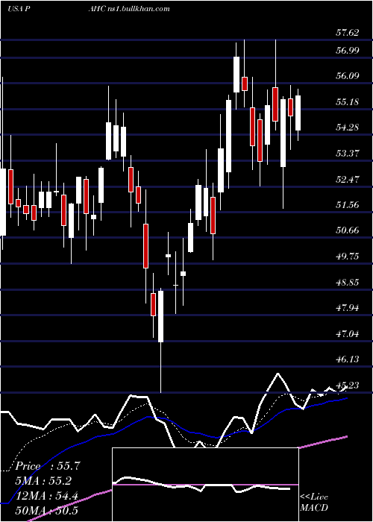Click the 49.75 price axis label
Image resolution: width=373 pixels, height=522 pixels.
[348, 256]
